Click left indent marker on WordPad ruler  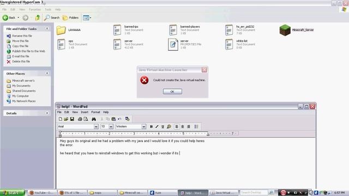(x=60, y=134)
